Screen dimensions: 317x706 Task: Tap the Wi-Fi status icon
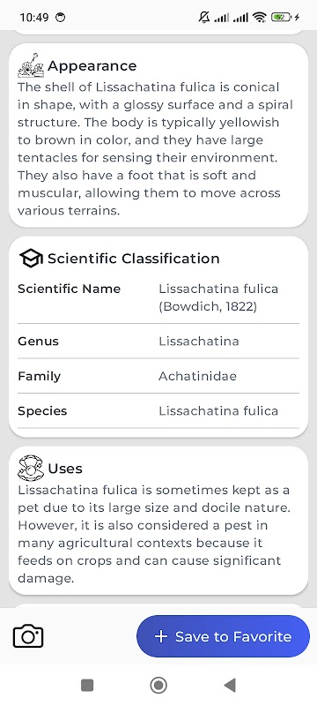[260, 18]
